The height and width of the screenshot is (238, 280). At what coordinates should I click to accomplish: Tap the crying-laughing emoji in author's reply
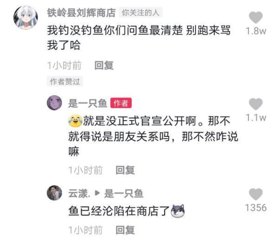click(x=76, y=121)
